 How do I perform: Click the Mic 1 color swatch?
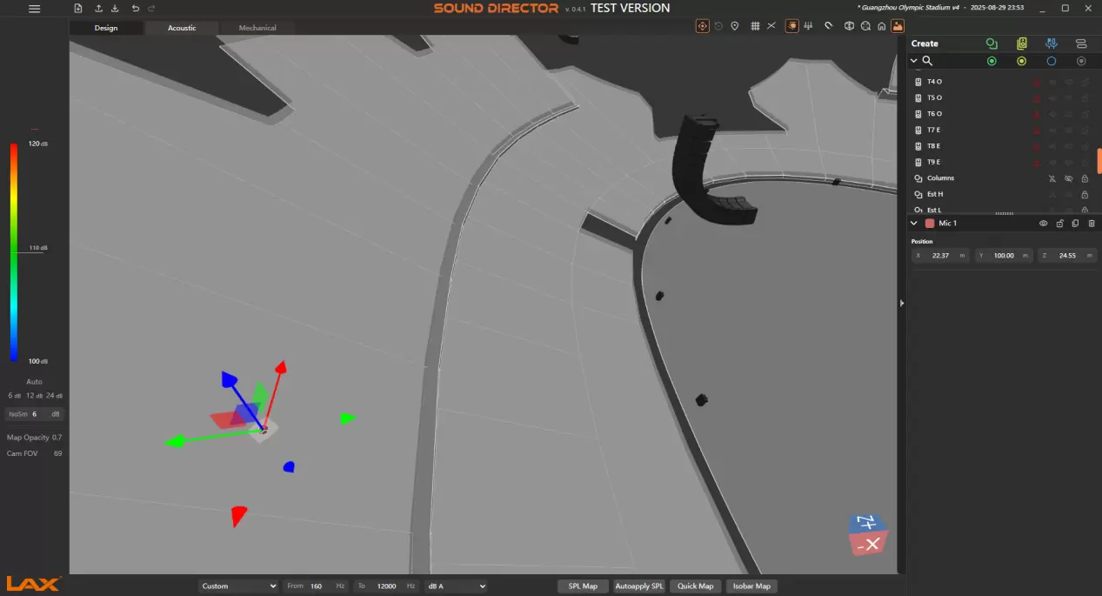pos(930,224)
